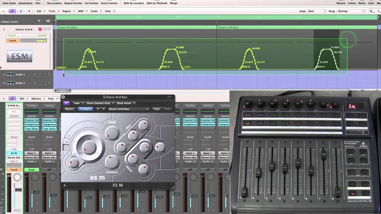Viewport: 381px width, 214px height.
Task: Expand ES M extended parameters triangle
Action: [65, 185]
